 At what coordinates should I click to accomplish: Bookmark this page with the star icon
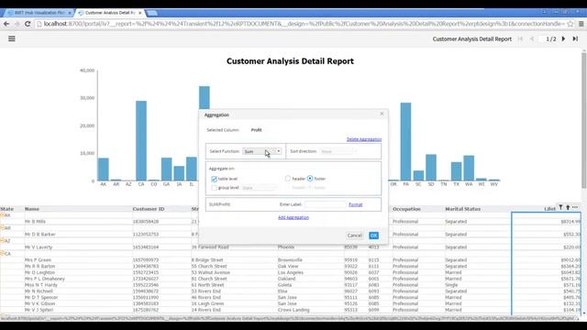570,24
